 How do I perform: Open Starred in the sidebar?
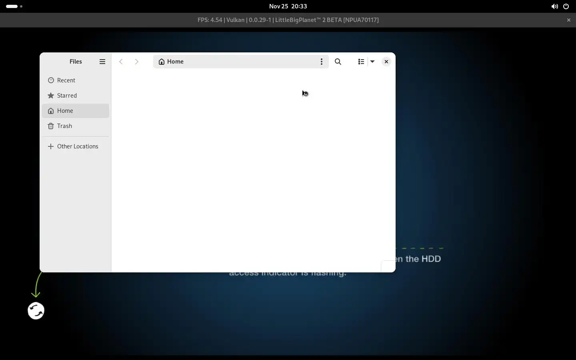click(76, 96)
